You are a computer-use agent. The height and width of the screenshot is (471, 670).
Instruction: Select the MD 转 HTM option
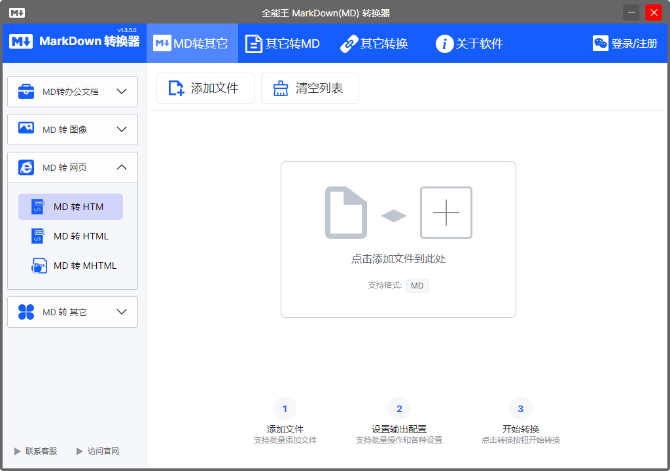[71, 207]
